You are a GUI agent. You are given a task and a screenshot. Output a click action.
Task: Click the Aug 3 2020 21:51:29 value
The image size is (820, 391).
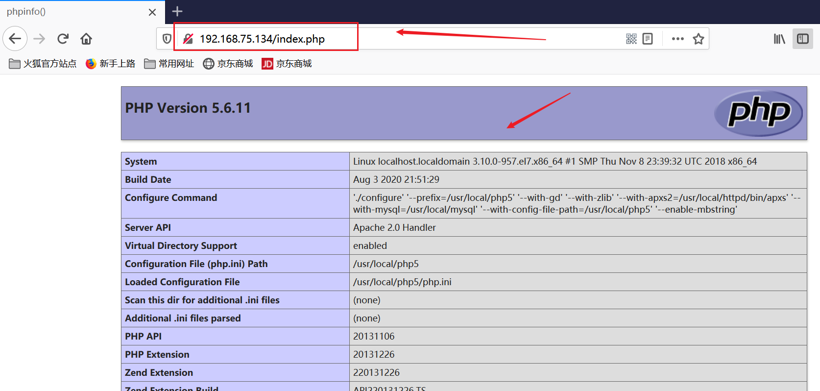[396, 179]
